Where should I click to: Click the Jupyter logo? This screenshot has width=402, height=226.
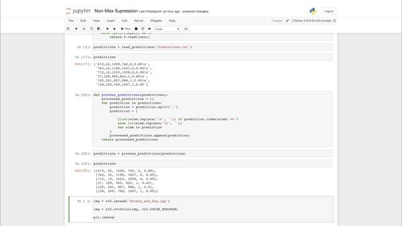(x=78, y=11)
